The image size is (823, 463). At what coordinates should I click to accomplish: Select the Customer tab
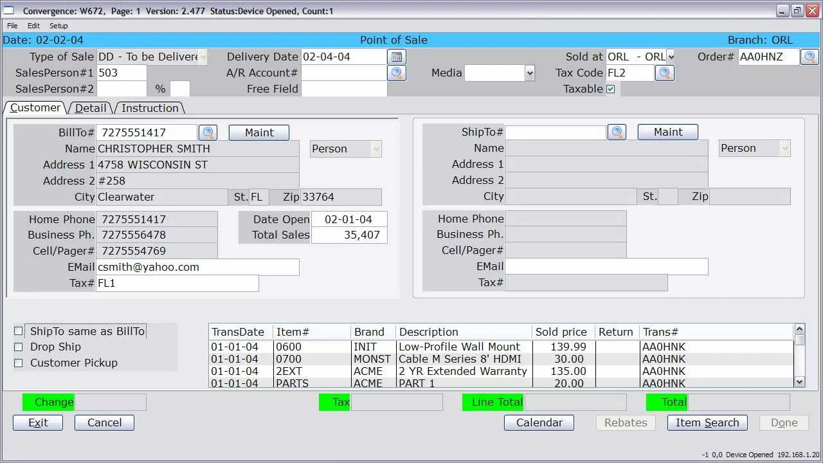tap(35, 107)
